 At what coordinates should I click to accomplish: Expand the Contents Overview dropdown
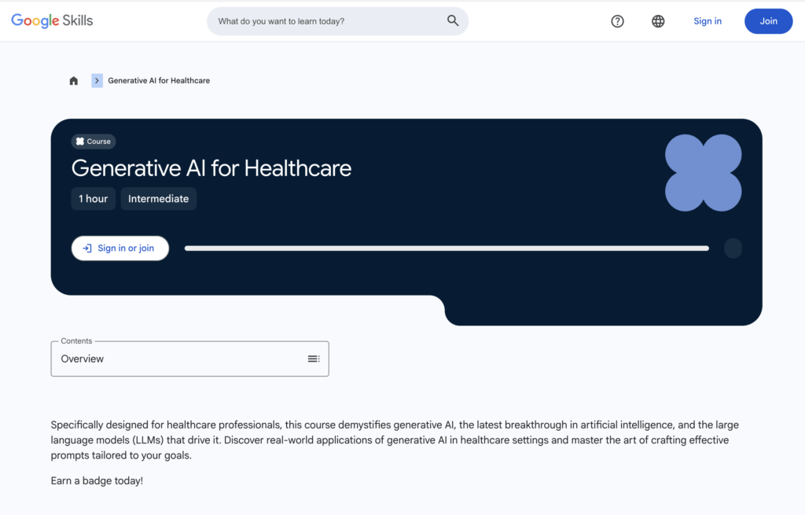(x=189, y=359)
